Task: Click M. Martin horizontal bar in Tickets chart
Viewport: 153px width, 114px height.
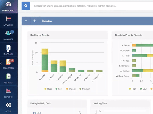Action: pyautogui.click(x=134, y=50)
